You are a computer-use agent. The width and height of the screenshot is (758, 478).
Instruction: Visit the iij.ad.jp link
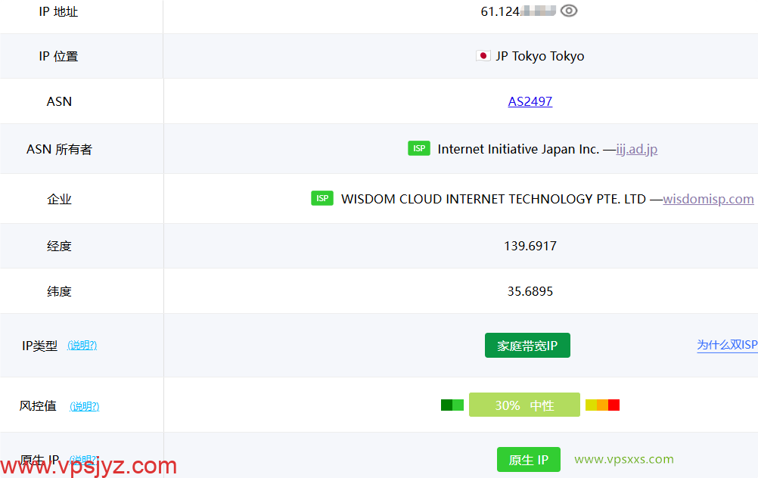point(637,149)
